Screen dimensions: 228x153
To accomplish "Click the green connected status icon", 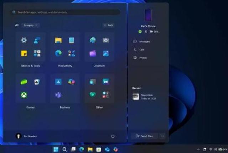I will point(140,32).
